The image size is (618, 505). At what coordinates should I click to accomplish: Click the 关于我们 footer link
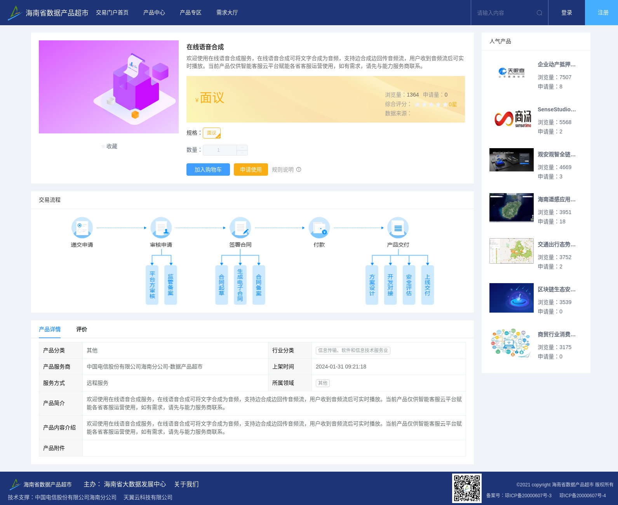tap(186, 484)
